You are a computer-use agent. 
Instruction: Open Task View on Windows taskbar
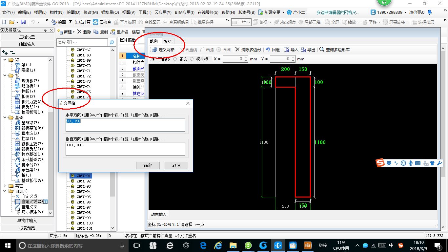pyautogui.click(x=136, y=245)
